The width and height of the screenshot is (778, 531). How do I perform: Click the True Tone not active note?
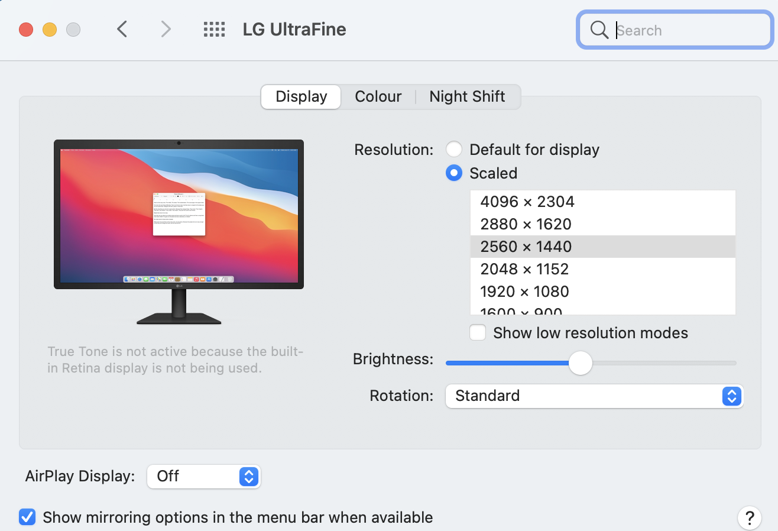(x=175, y=360)
